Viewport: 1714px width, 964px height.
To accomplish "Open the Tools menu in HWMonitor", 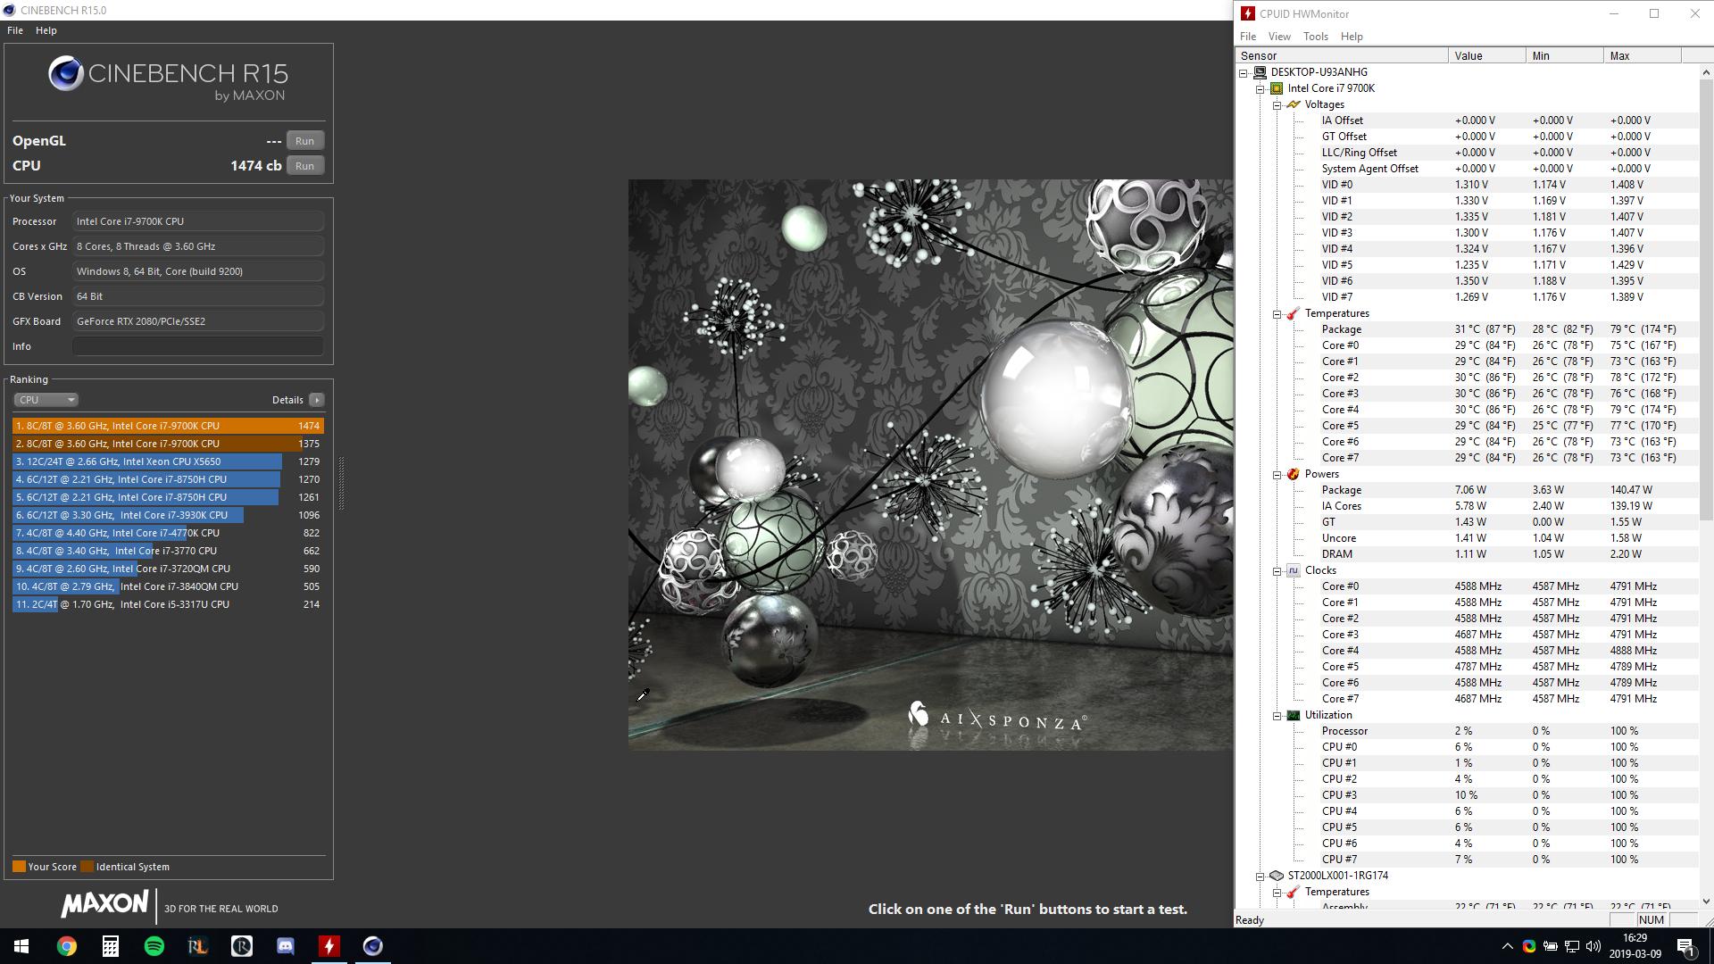I will [x=1315, y=37].
